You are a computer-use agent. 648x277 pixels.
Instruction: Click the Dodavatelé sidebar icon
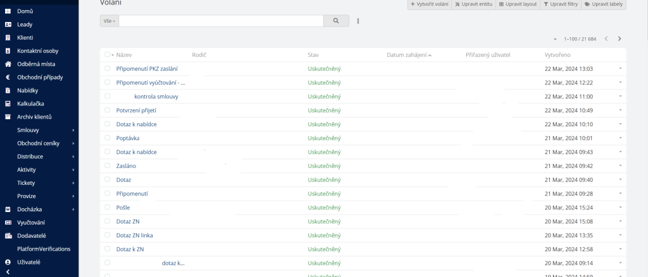click(x=8, y=235)
